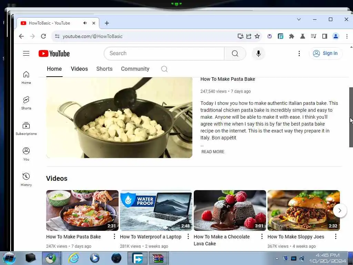The image size is (353, 265).
Task: Bookmark this page with star icon
Action: tap(257, 36)
